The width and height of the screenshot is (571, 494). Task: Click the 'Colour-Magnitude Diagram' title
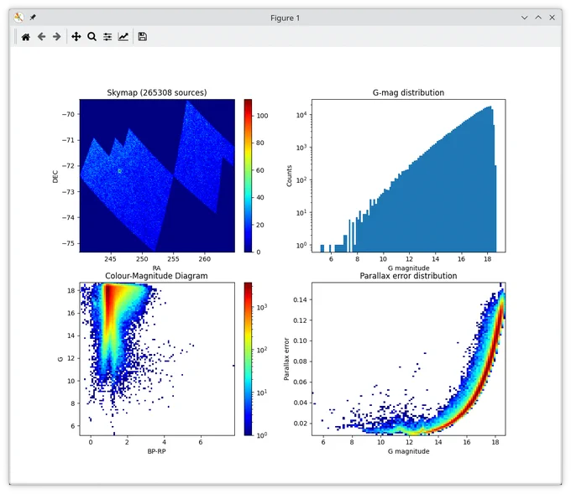[156, 276]
